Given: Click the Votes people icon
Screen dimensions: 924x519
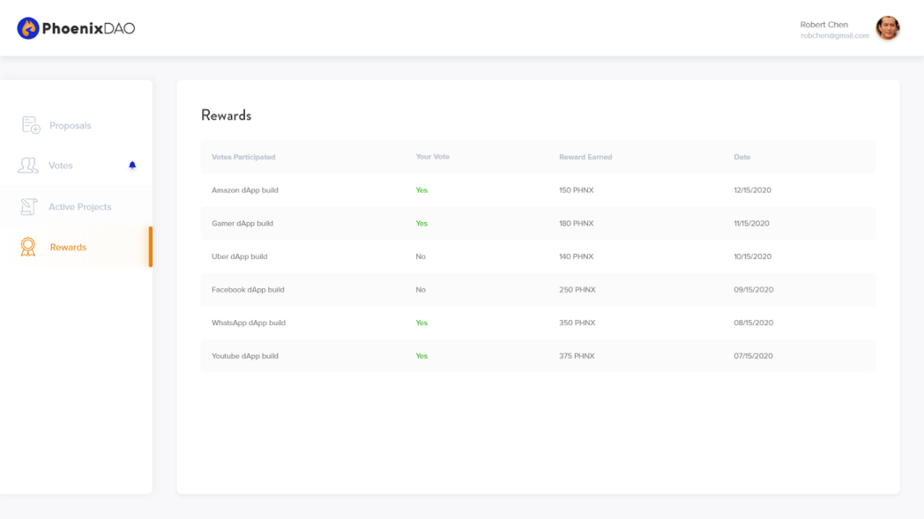Looking at the screenshot, I should [27, 165].
